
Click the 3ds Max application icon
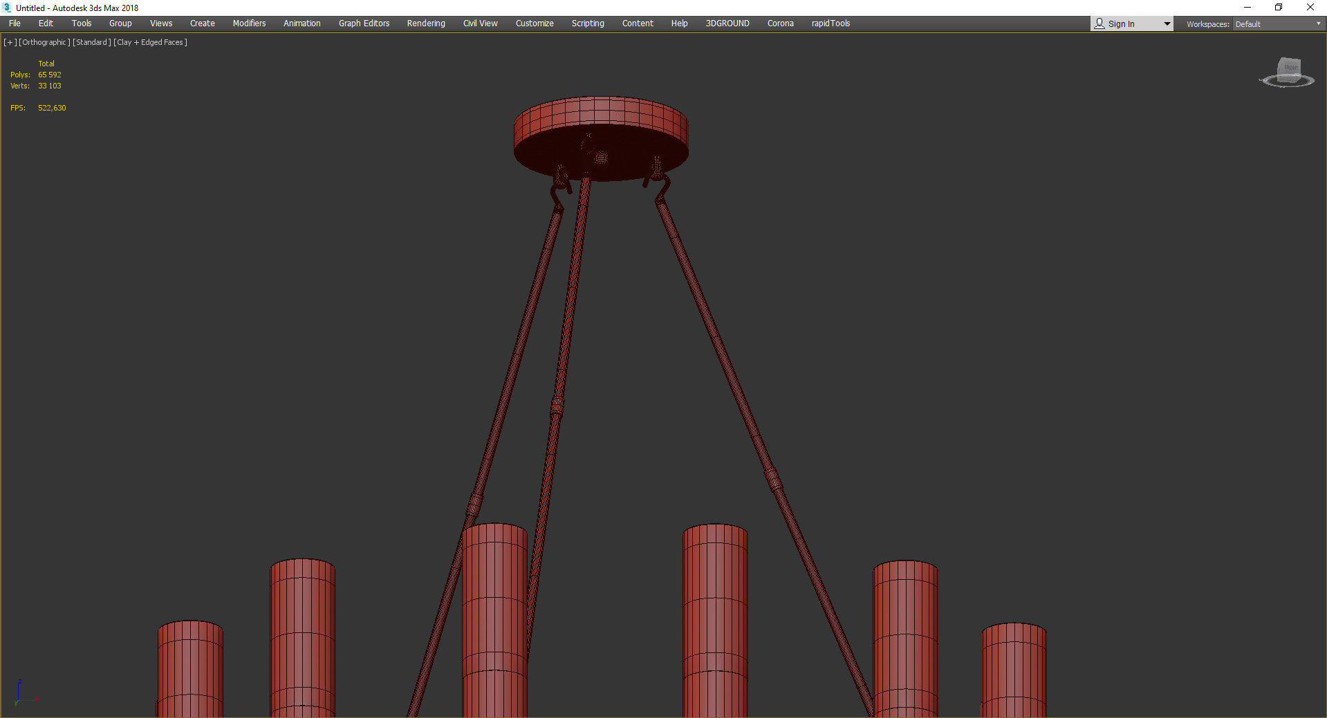tap(8, 8)
